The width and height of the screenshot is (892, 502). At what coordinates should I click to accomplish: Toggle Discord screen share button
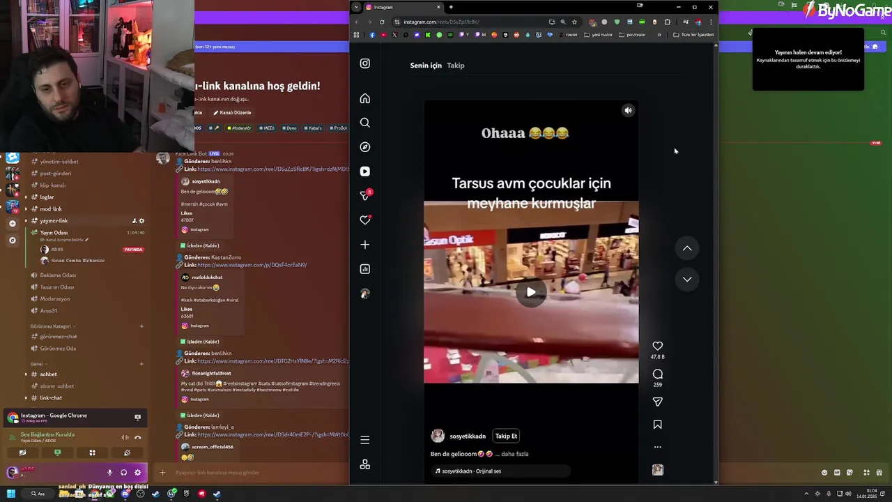point(57,452)
